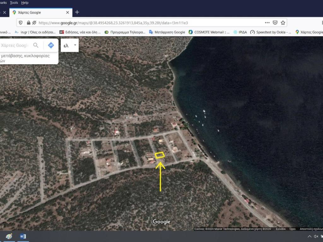This screenshot has height=242, width=323.
Task: Click the tracking protection shield icon
Action: click(21, 23)
